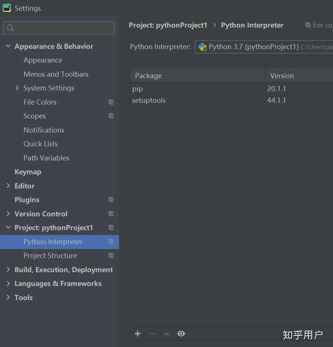Select Scopes settings item
The width and height of the screenshot is (333, 347).
click(35, 116)
